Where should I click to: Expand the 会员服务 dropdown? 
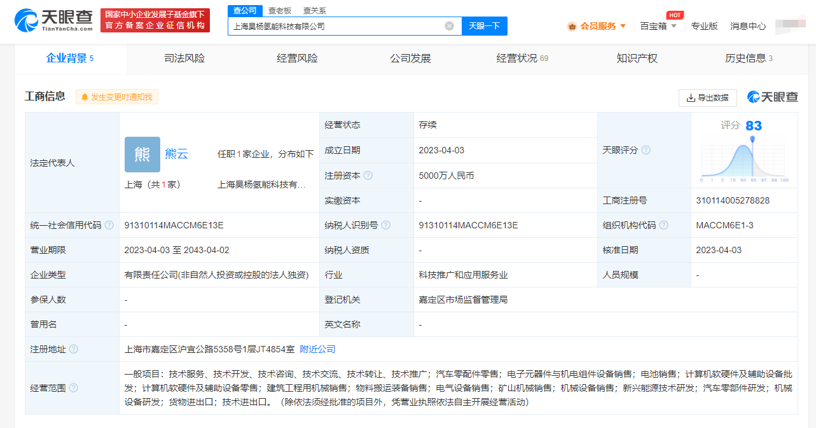pos(597,26)
